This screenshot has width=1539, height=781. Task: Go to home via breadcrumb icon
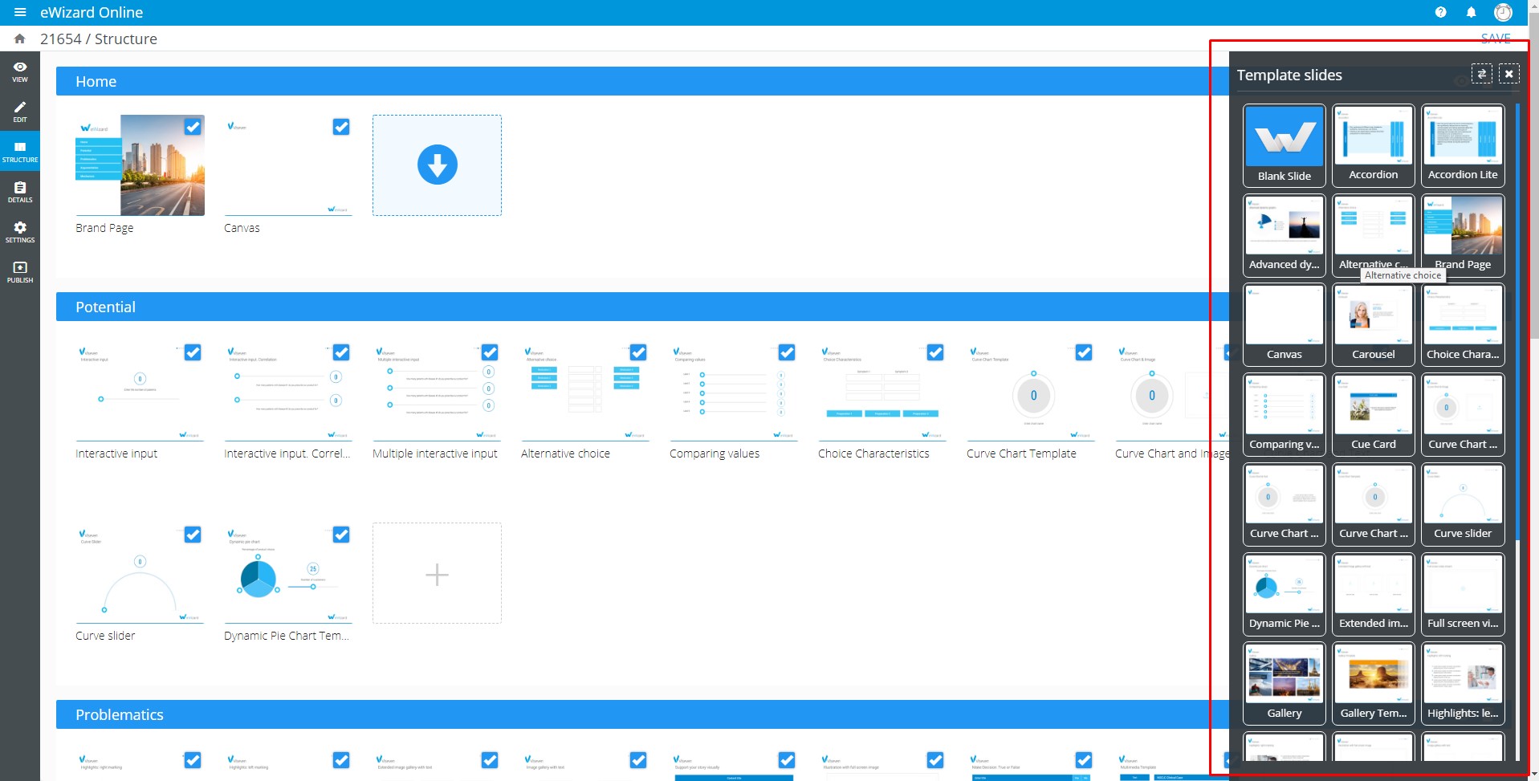click(20, 39)
